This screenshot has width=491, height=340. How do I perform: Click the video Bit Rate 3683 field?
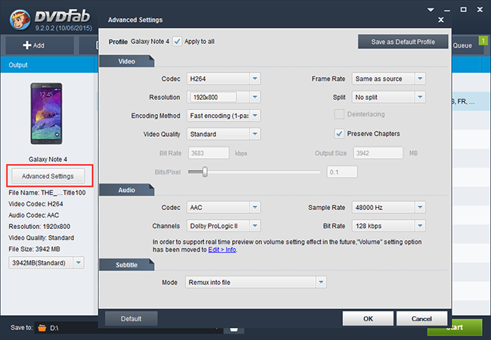(x=208, y=153)
